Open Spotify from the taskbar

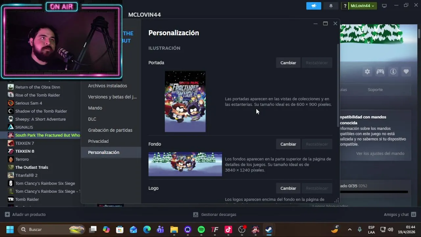[201, 229]
